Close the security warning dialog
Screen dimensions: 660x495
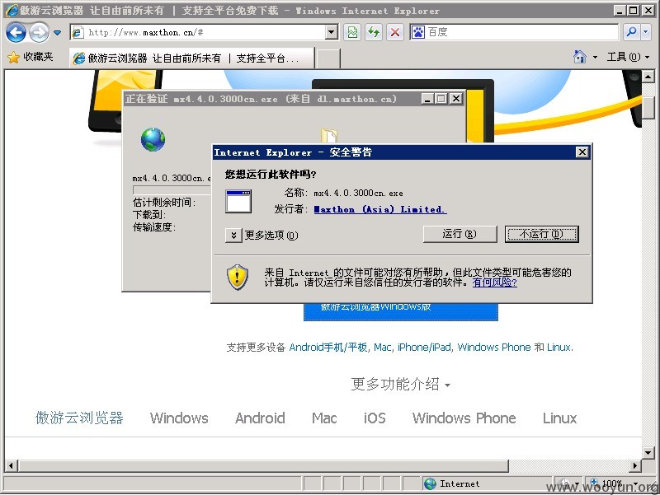582,152
